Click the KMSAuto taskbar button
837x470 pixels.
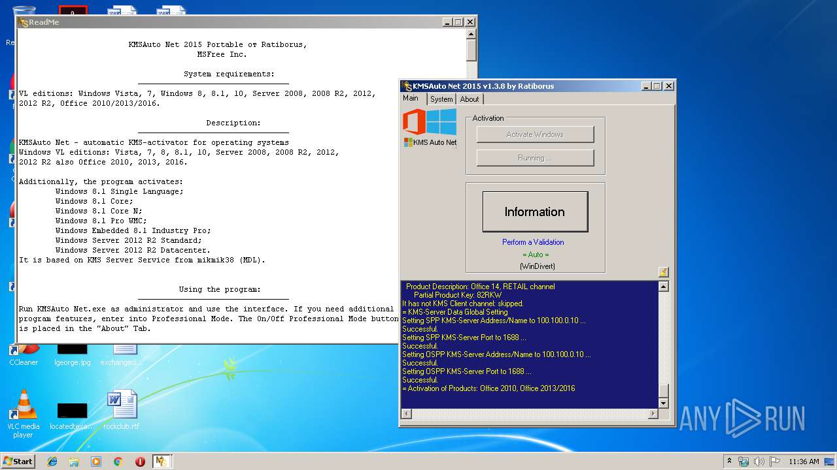(162, 462)
